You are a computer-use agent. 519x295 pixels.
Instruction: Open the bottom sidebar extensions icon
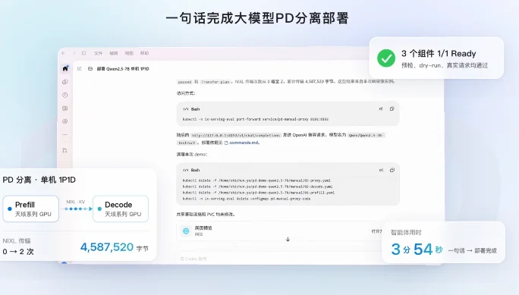[65, 150]
